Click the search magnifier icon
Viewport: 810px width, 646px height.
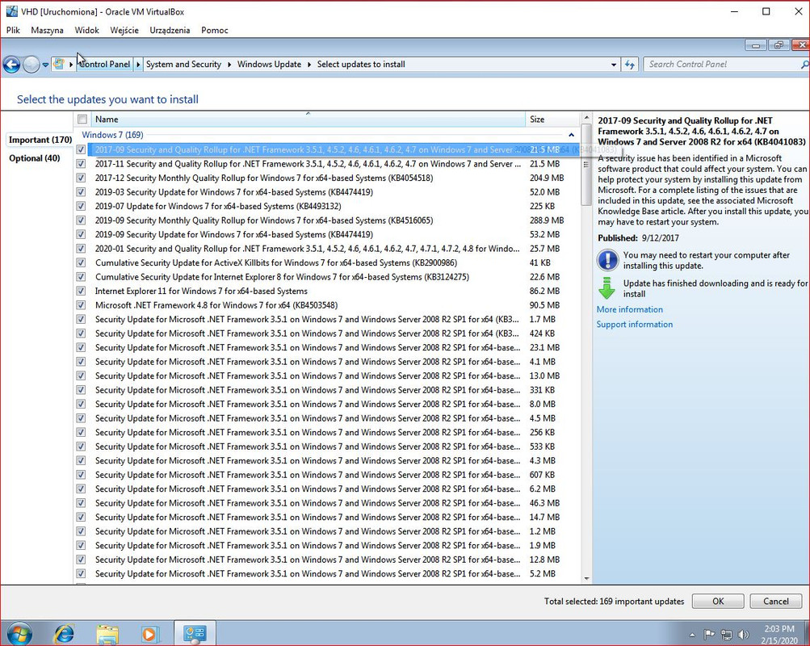pos(804,65)
